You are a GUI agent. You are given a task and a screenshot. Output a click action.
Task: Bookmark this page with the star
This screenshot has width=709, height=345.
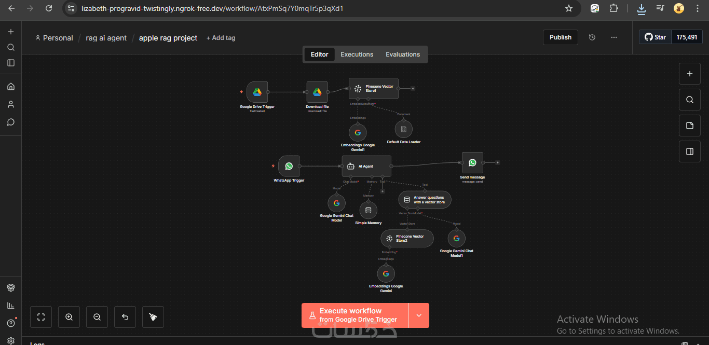click(x=569, y=8)
